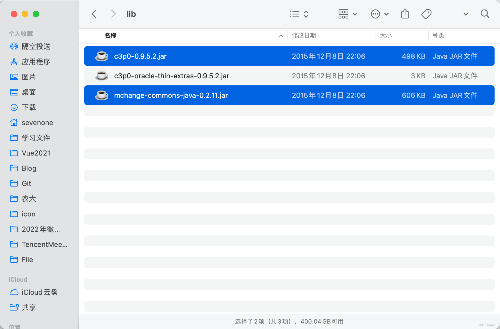This screenshot has width=500, height=329.
Task: Sort by 大小 column header
Action: (x=386, y=35)
